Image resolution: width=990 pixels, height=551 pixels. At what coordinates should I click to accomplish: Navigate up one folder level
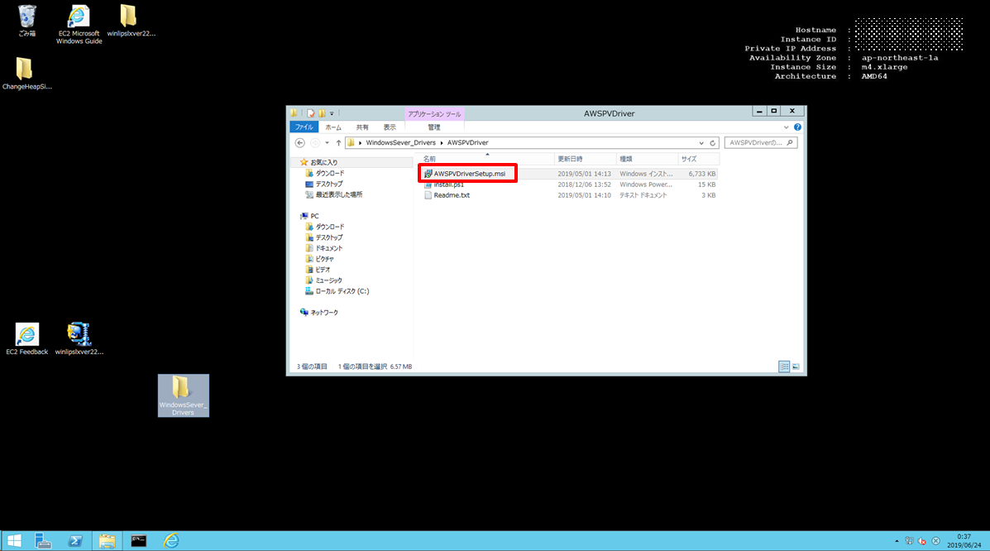tap(338, 142)
